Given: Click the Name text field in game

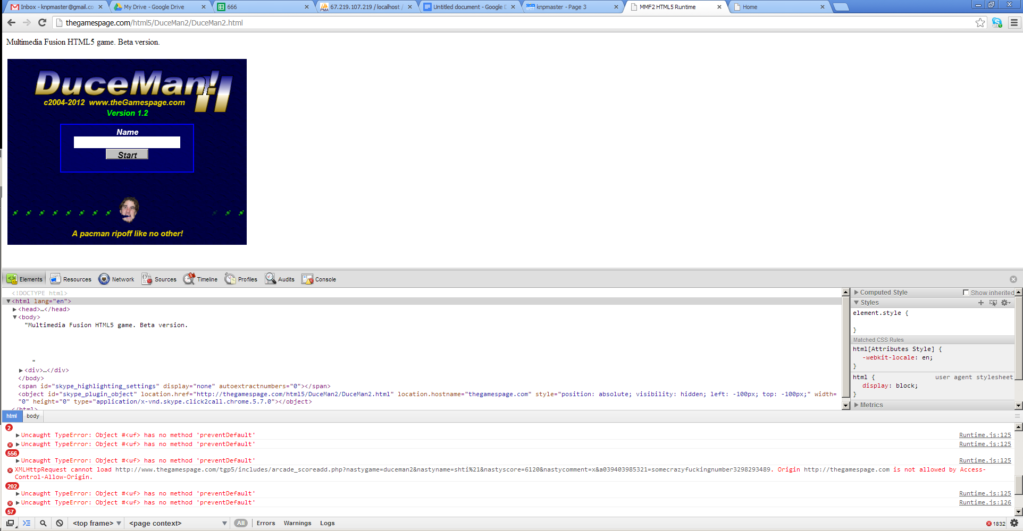Looking at the screenshot, I should 127,142.
